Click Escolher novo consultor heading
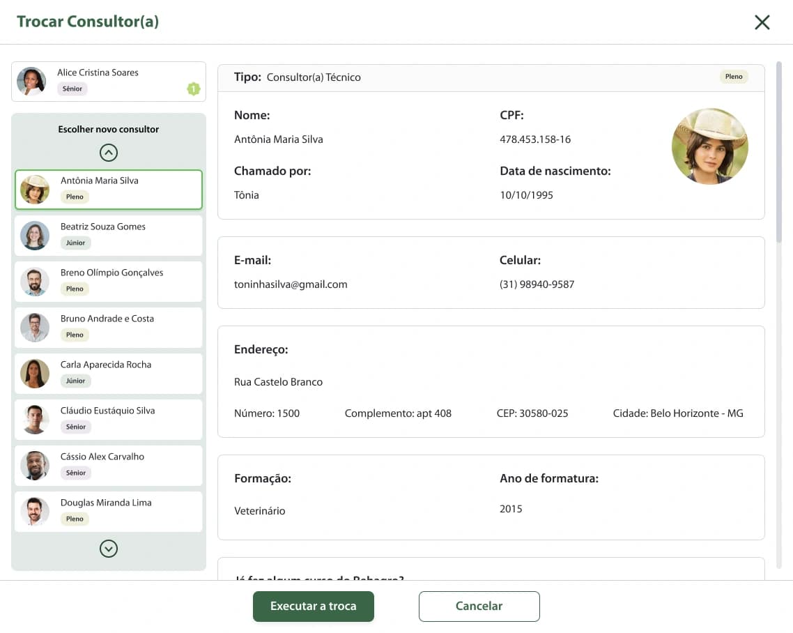Image resolution: width=793 pixels, height=633 pixels. click(x=108, y=129)
